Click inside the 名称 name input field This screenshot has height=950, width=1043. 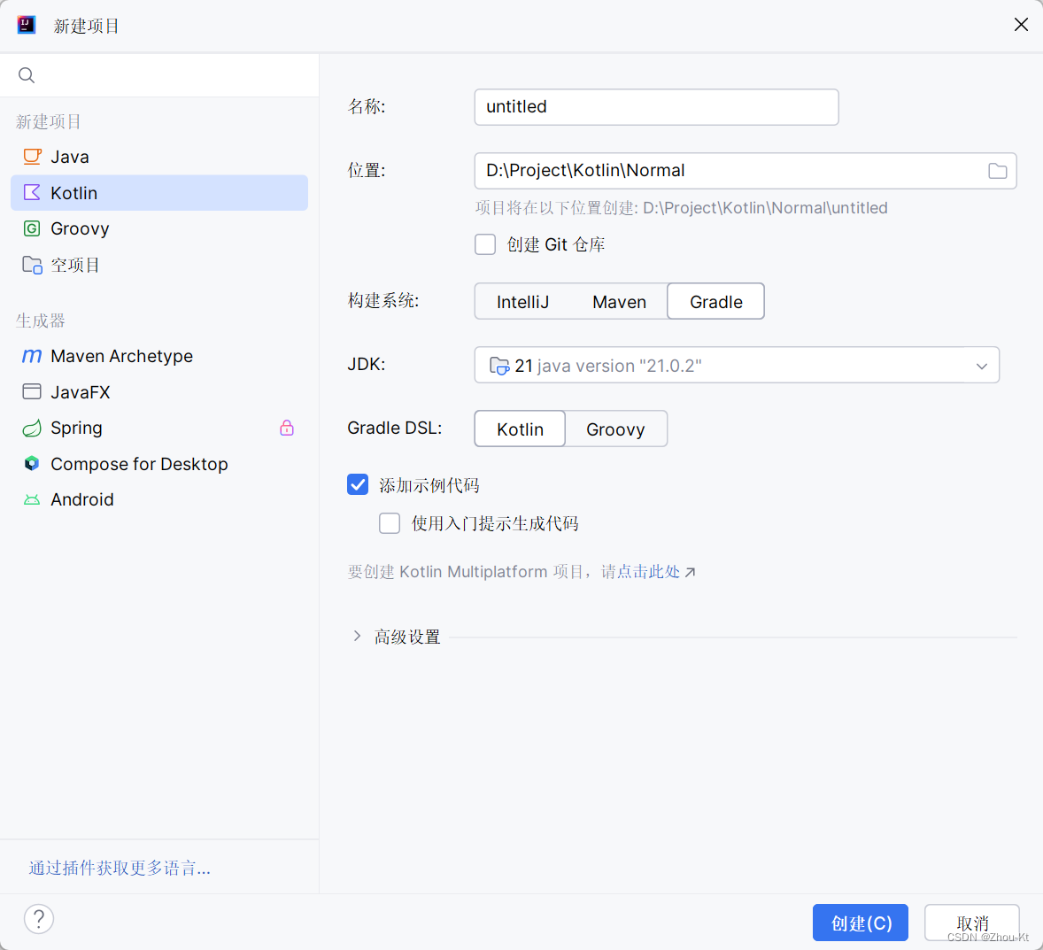tap(655, 106)
